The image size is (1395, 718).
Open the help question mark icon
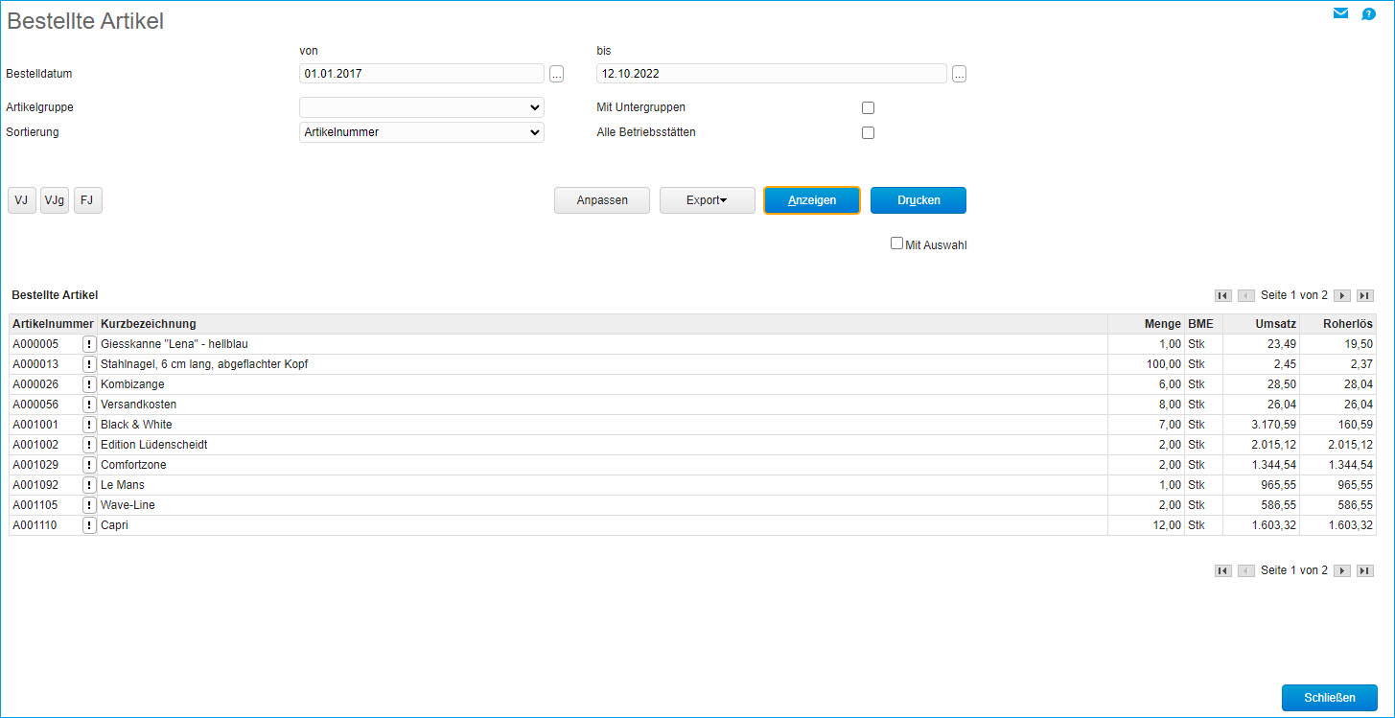pos(1368,13)
